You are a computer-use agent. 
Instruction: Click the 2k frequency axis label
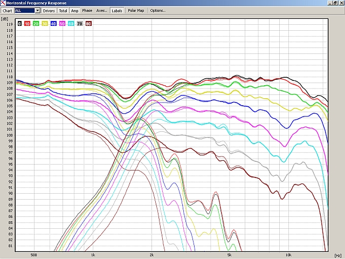coord(151,255)
